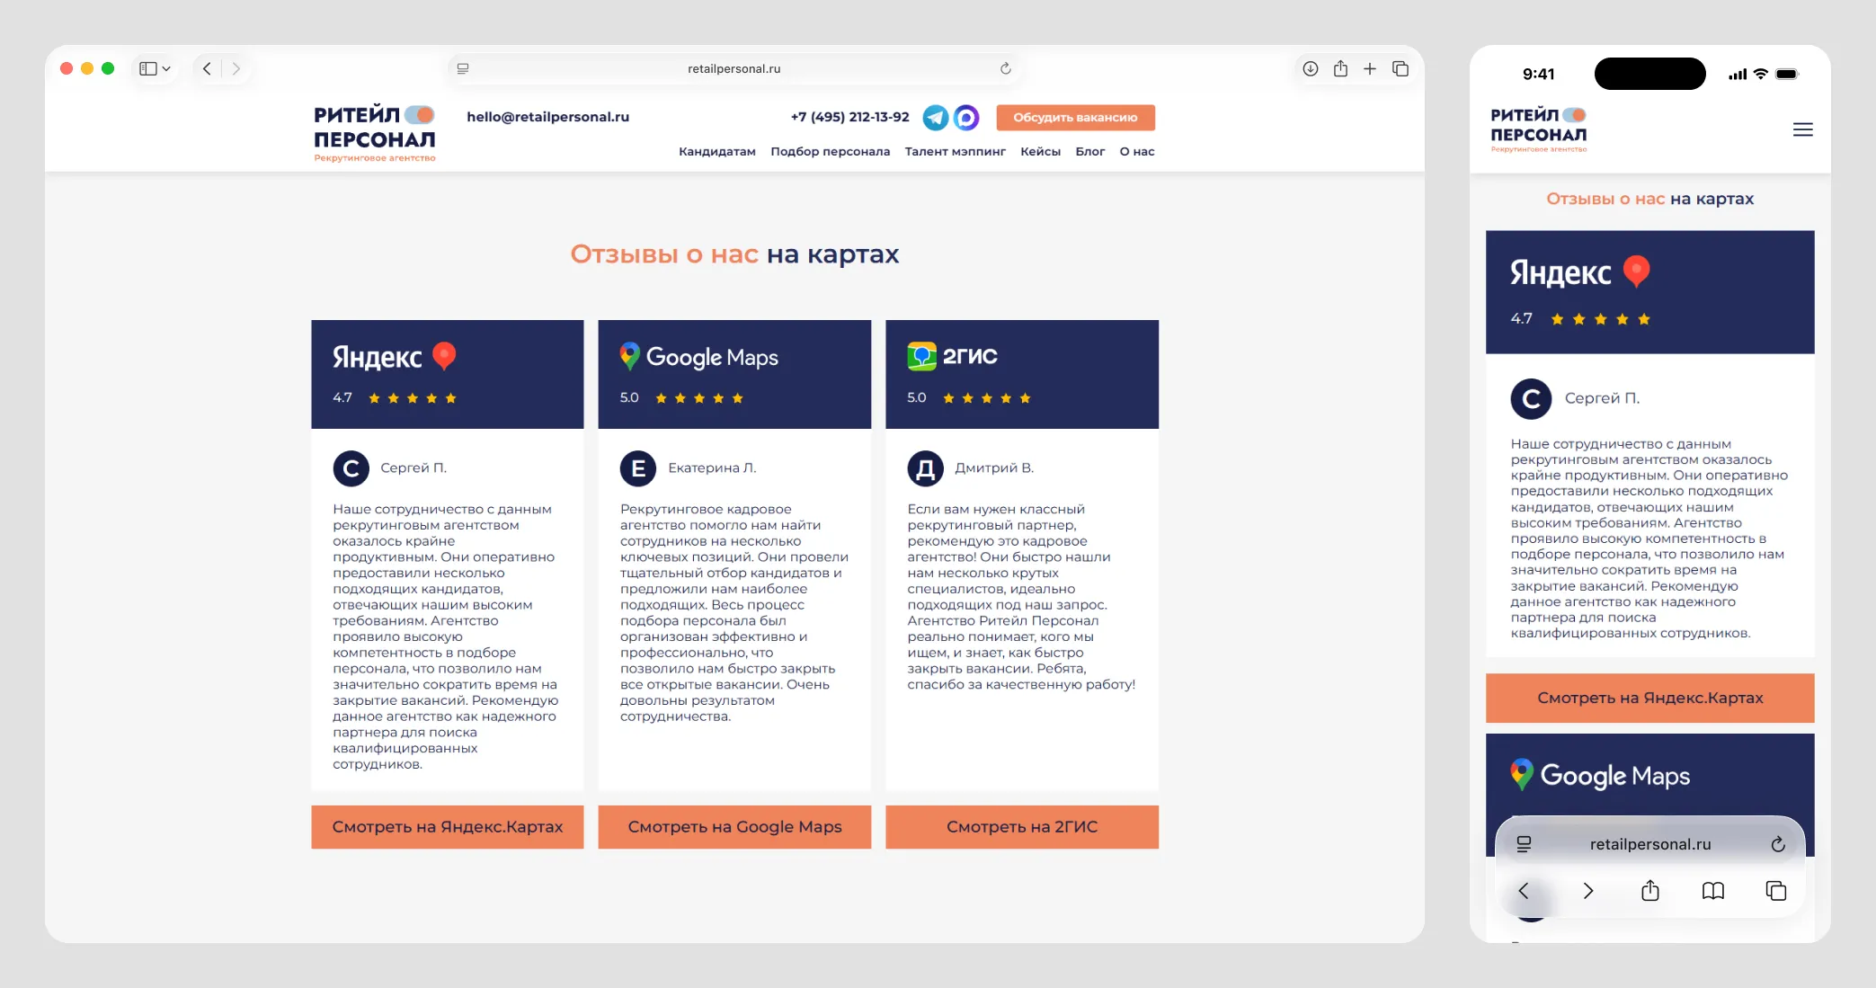Tap the Ритейл Персонал logo on mobile site

click(1538, 129)
